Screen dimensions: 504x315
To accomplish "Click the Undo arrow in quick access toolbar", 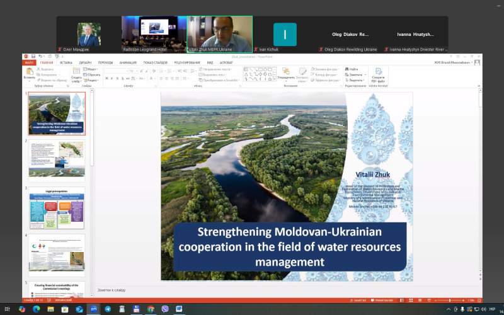I will (x=40, y=56).
